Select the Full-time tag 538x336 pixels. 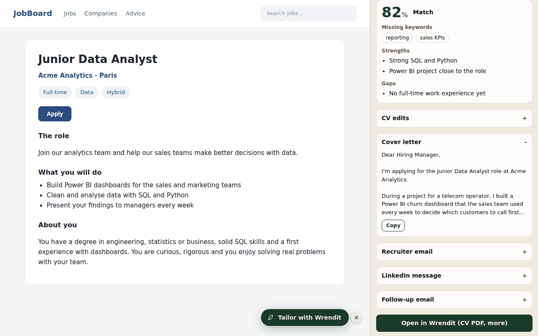(55, 92)
